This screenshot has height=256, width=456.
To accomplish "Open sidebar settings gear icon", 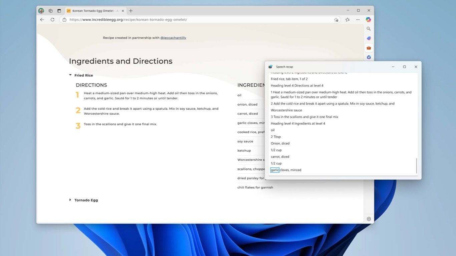I will click(369, 219).
